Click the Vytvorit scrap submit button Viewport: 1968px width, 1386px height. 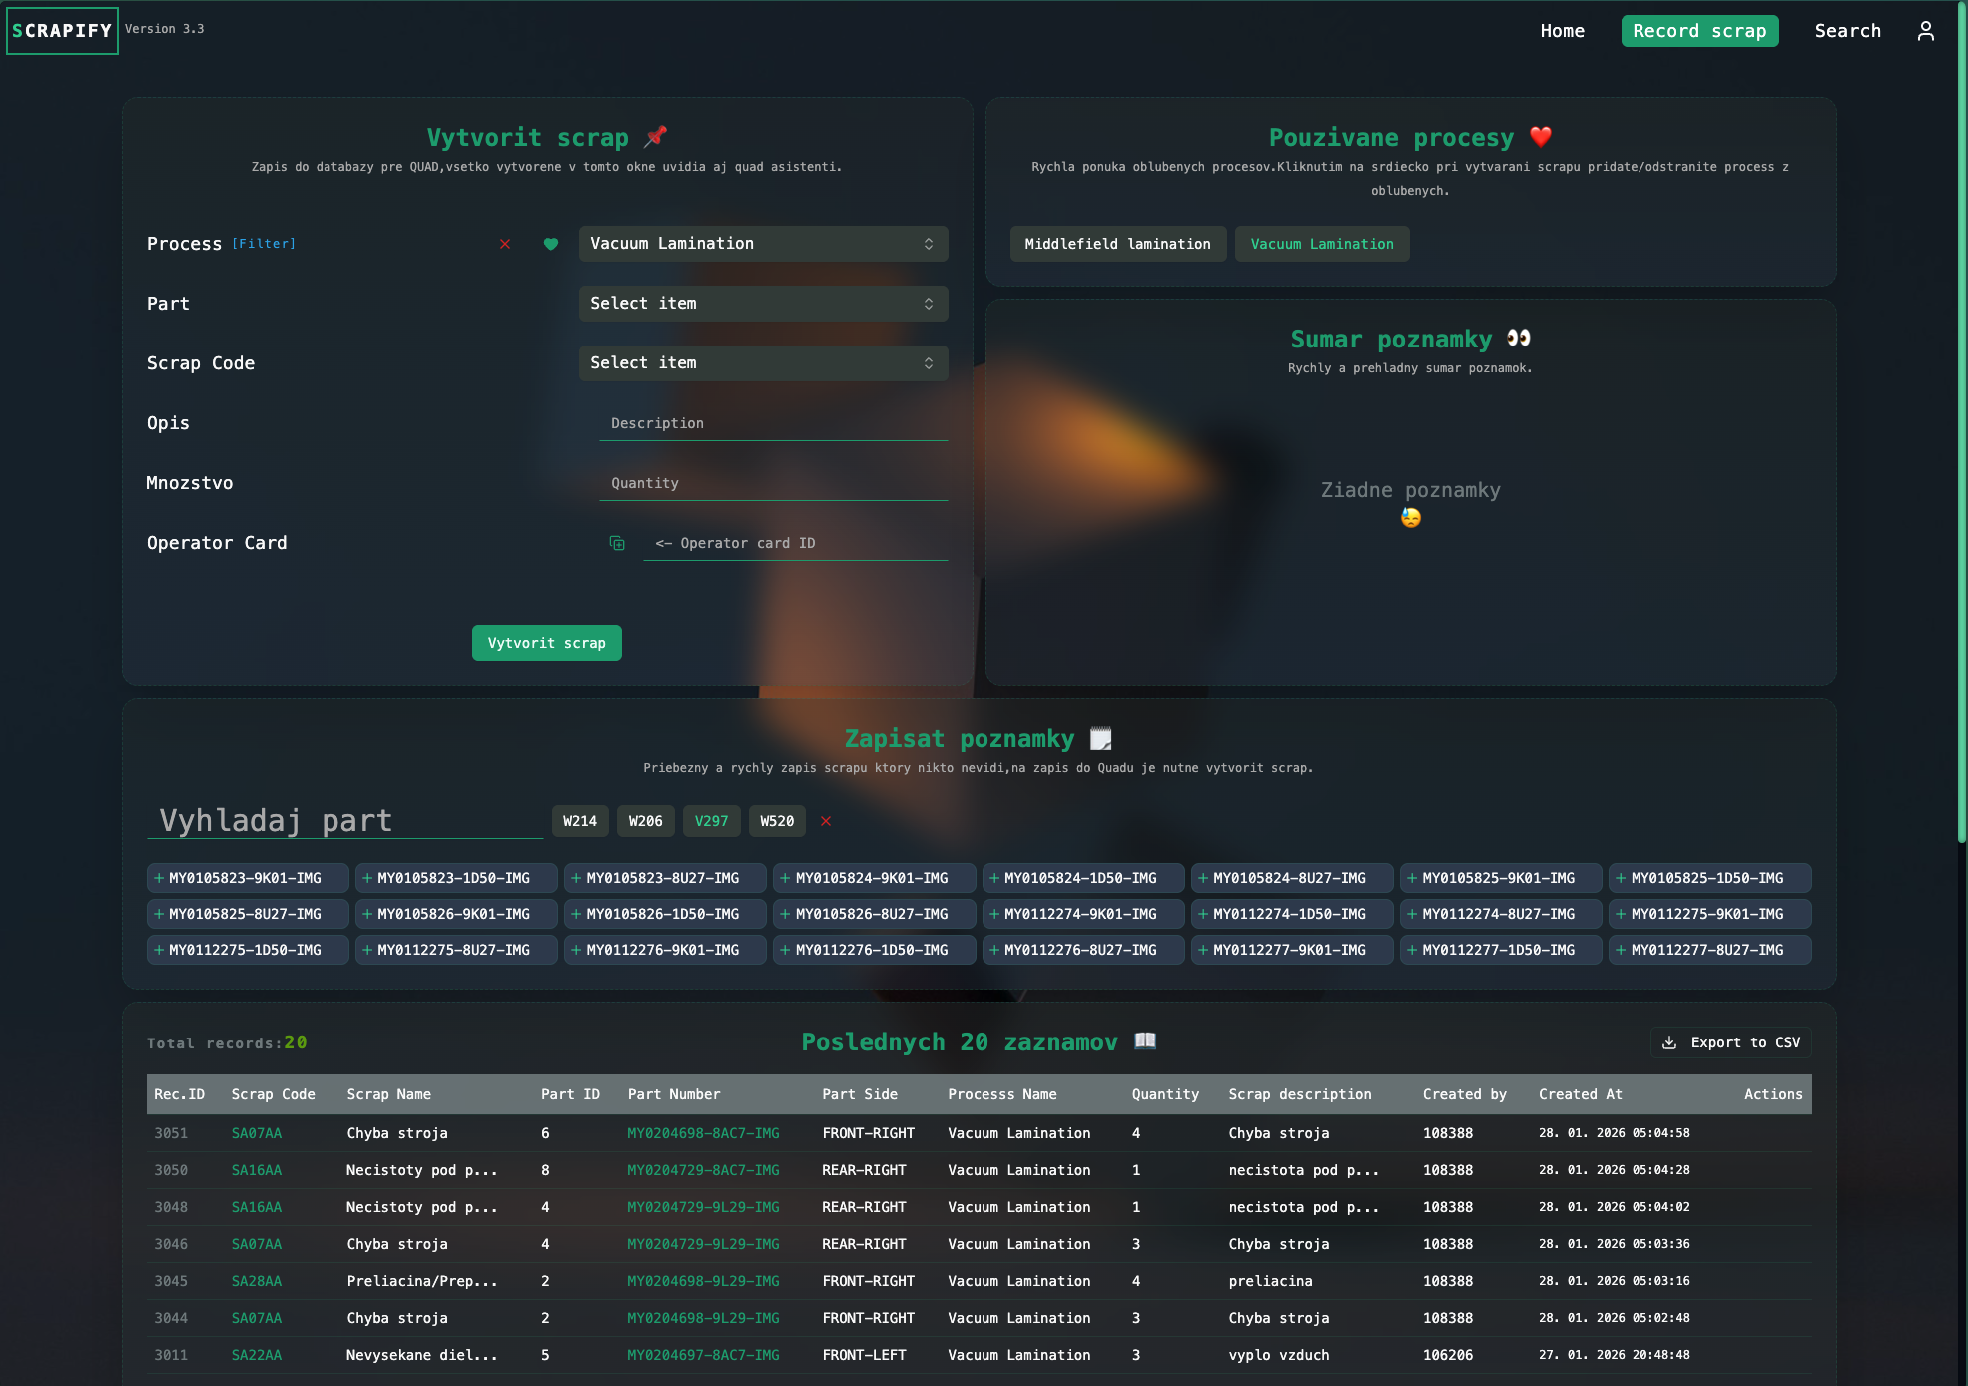[547, 643]
